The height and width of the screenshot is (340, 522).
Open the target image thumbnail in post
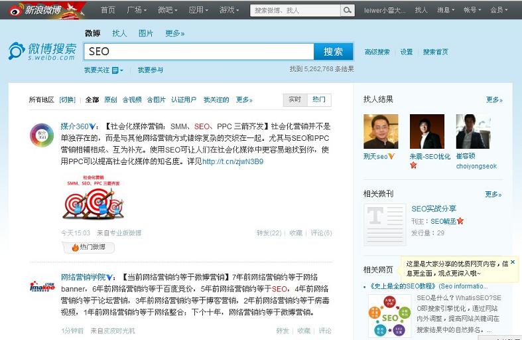92,198
